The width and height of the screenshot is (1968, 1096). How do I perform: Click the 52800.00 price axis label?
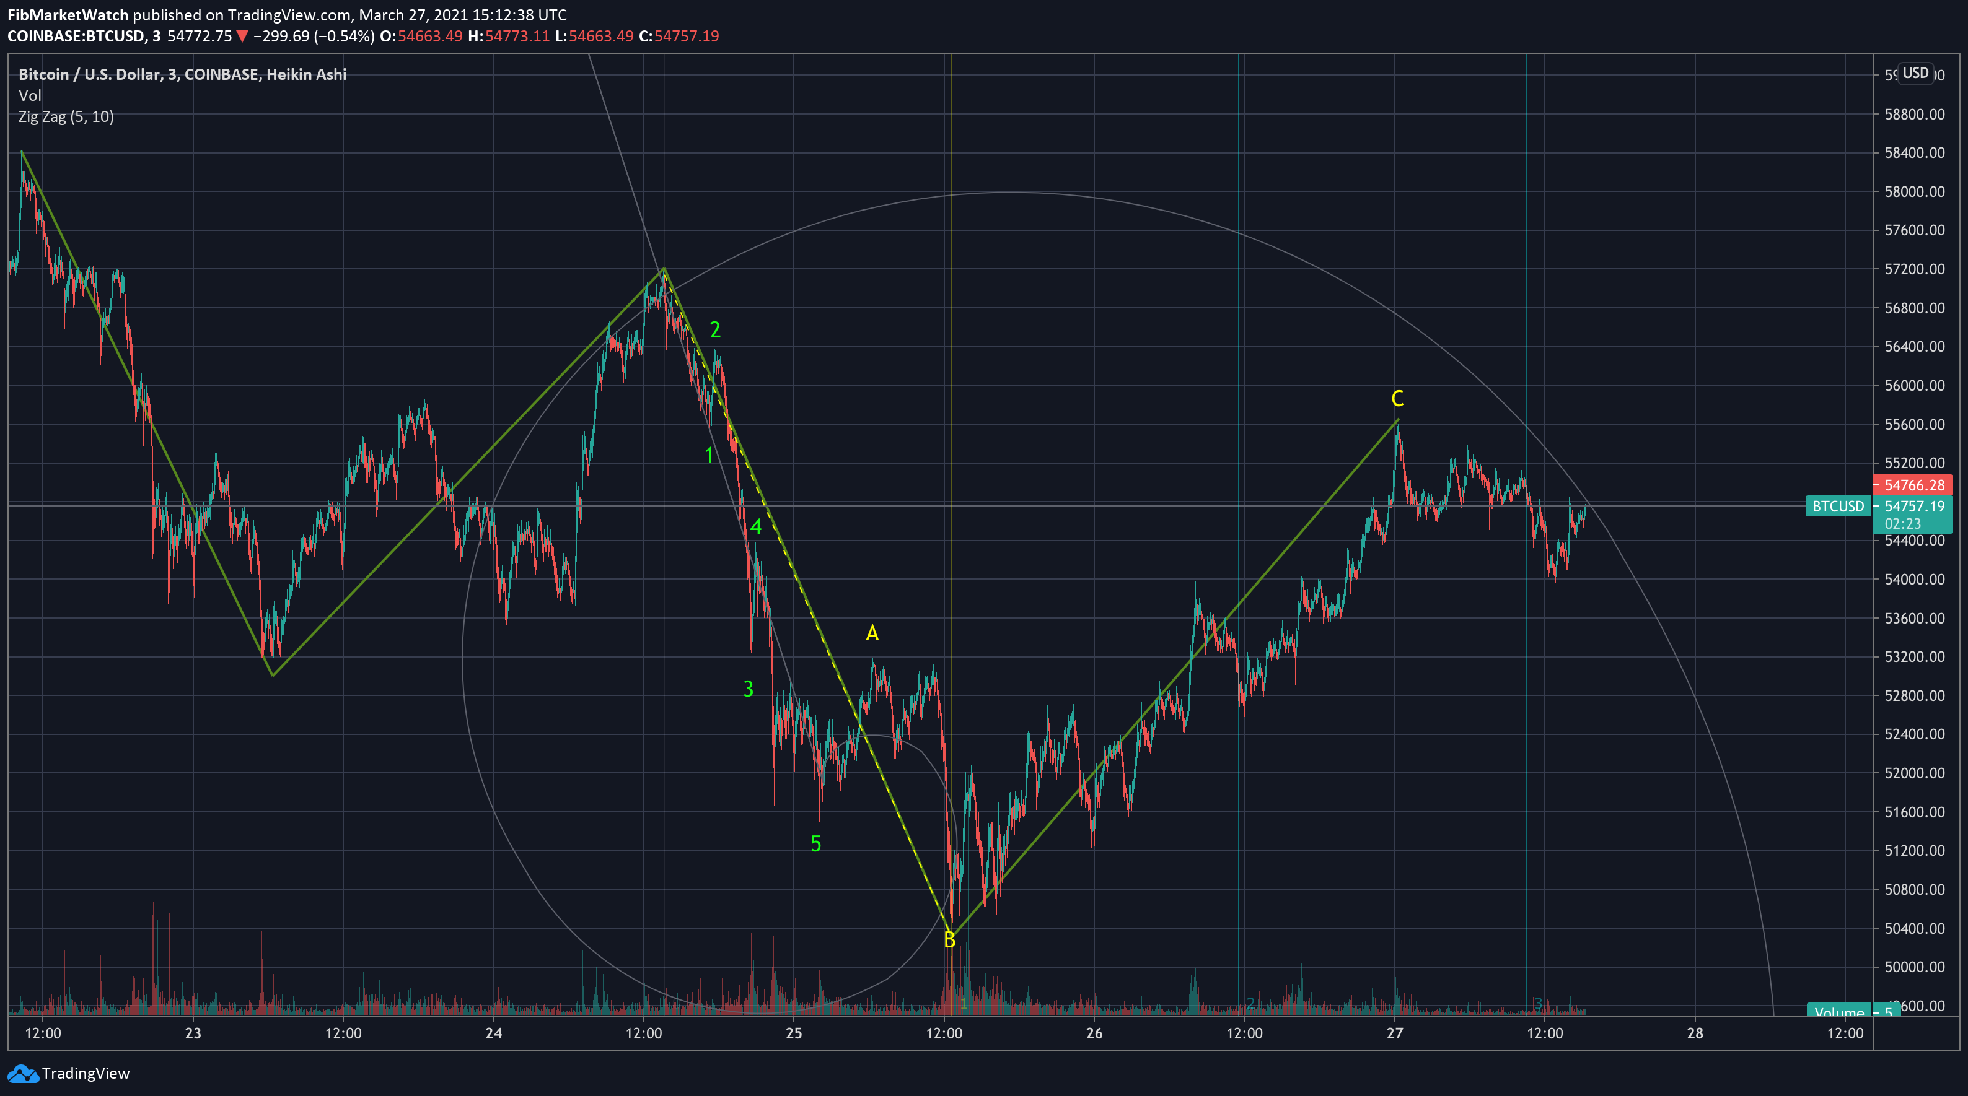click(x=1915, y=696)
